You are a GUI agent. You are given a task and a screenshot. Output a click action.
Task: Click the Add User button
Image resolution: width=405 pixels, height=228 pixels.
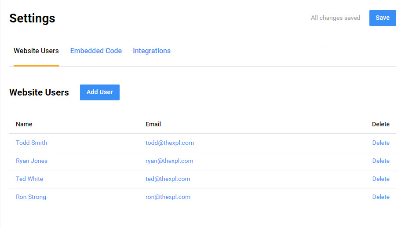point(99,92)
